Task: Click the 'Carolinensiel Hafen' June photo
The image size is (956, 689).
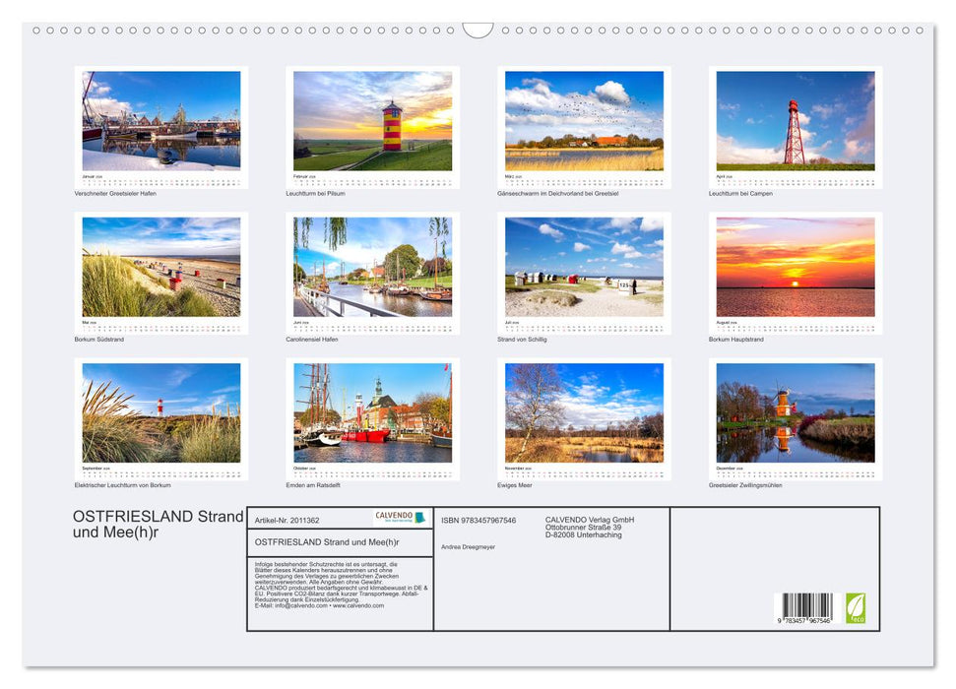Action: 373,268
